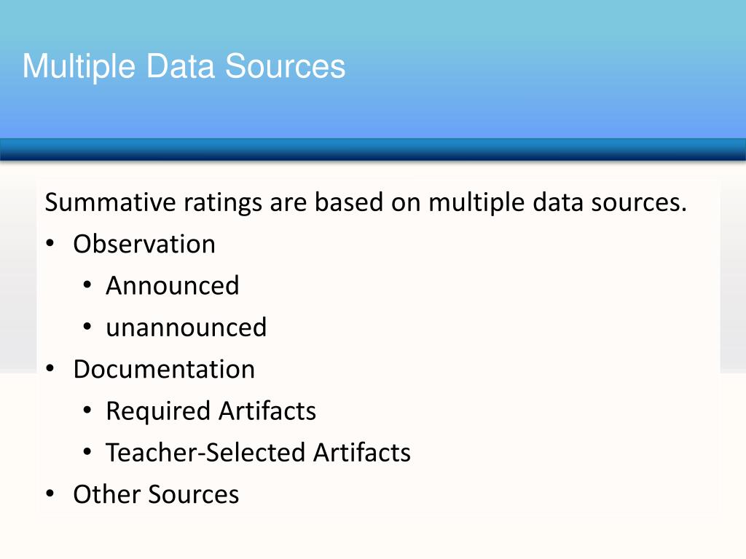Click the bullet dot before 'Announced'

[87, 286]
